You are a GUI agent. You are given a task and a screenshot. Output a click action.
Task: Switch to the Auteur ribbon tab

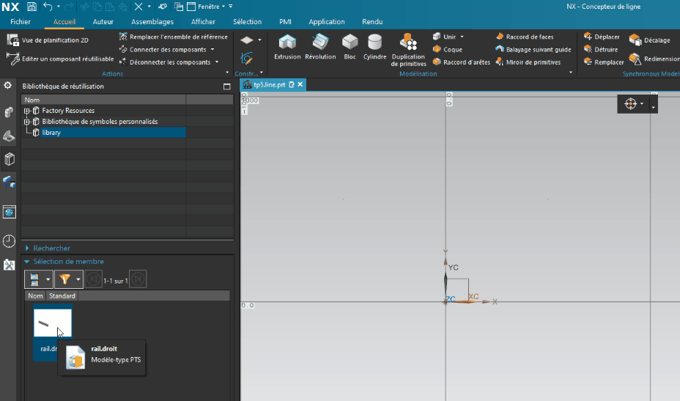[103, 22]
